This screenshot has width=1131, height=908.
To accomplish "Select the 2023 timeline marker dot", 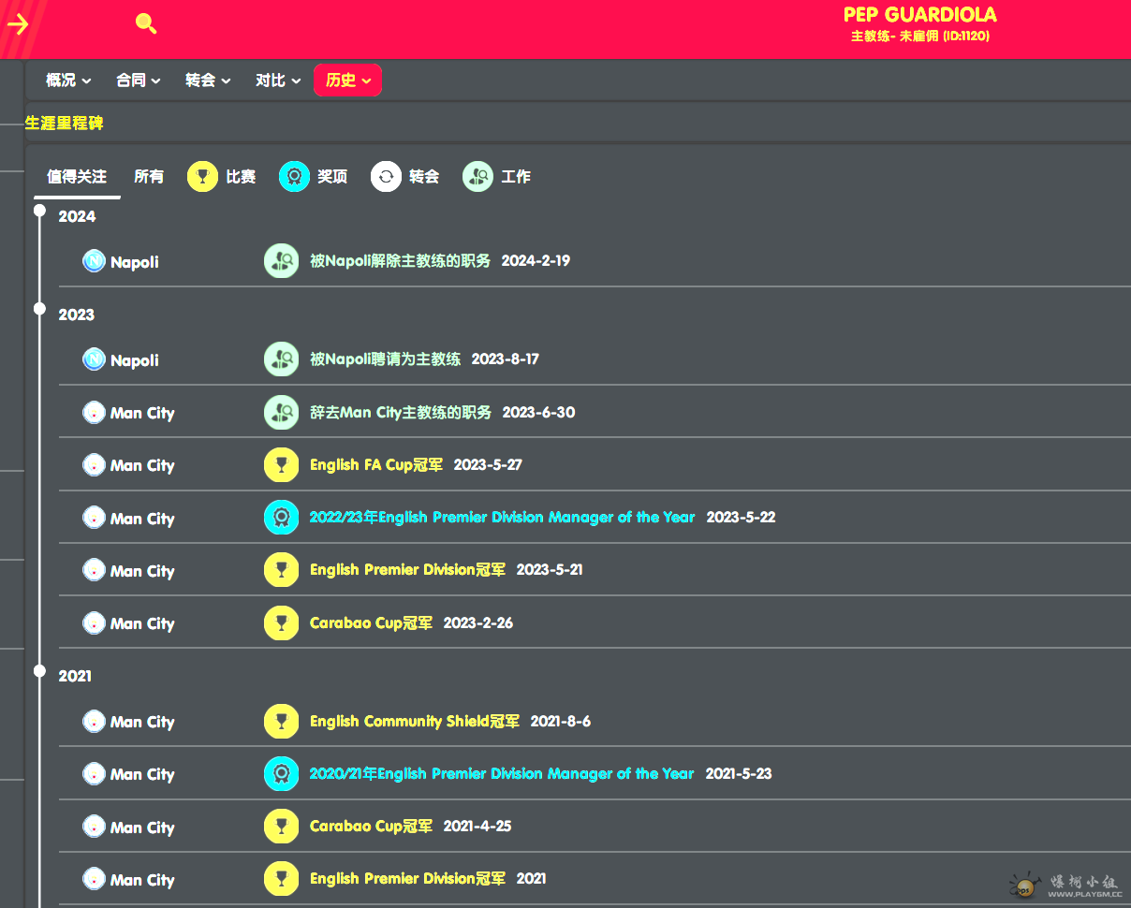I will pyautogui.click(x=39, y=309).
